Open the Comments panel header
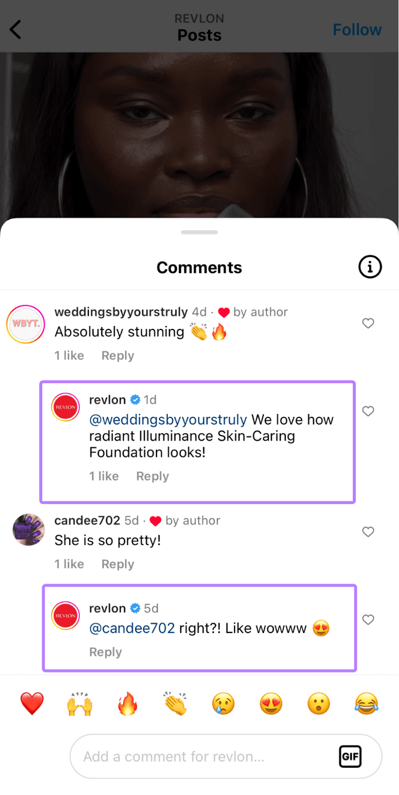The image size is (399, 795). 199,267
